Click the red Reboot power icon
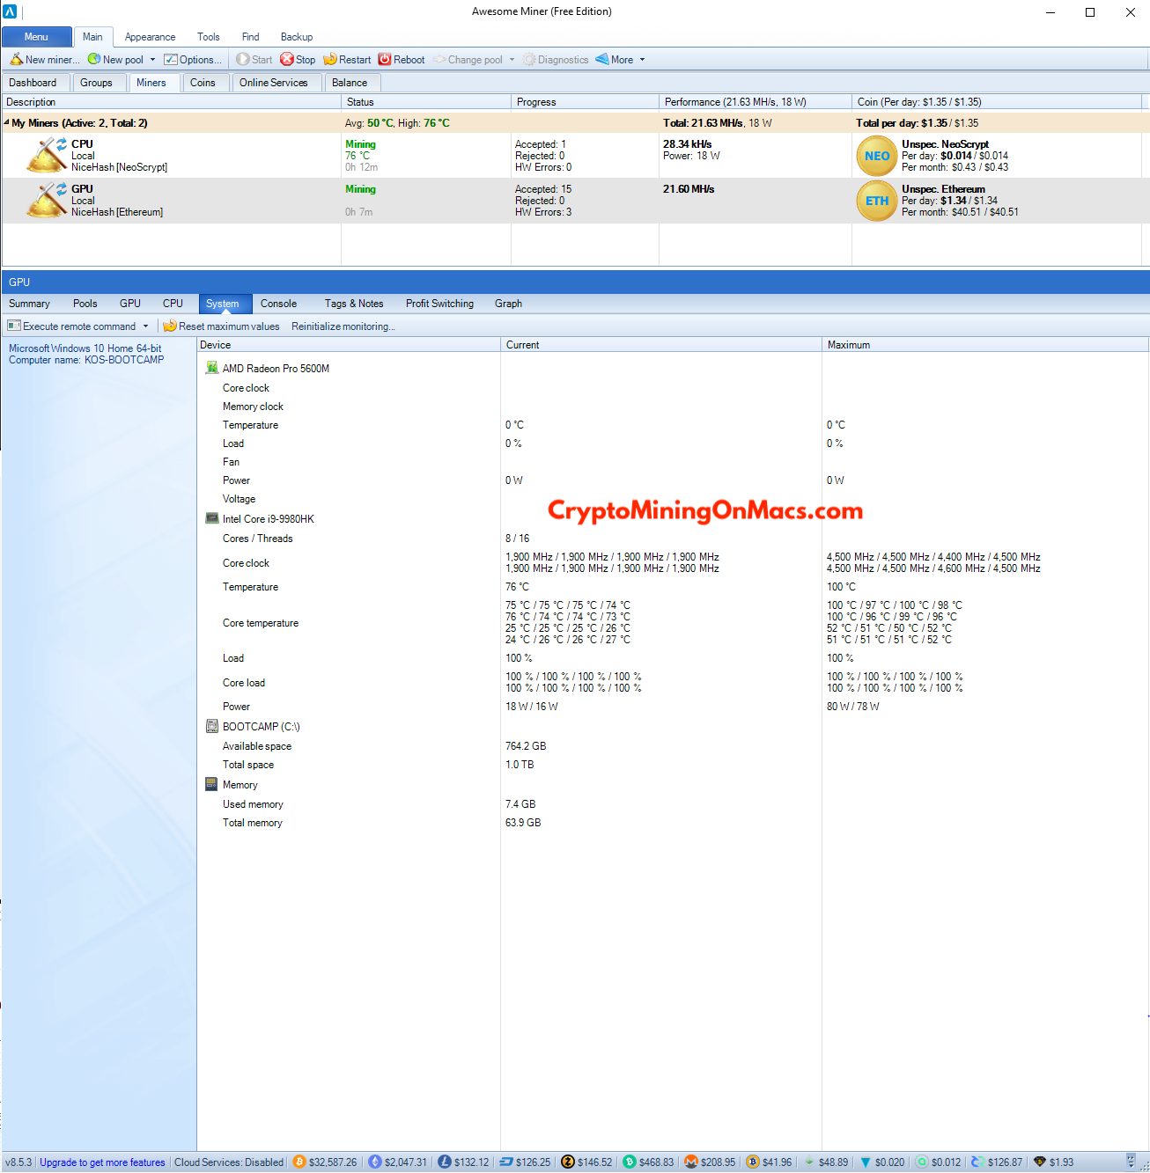Viewport: 1150px width, 1173px height. point(385,60)
